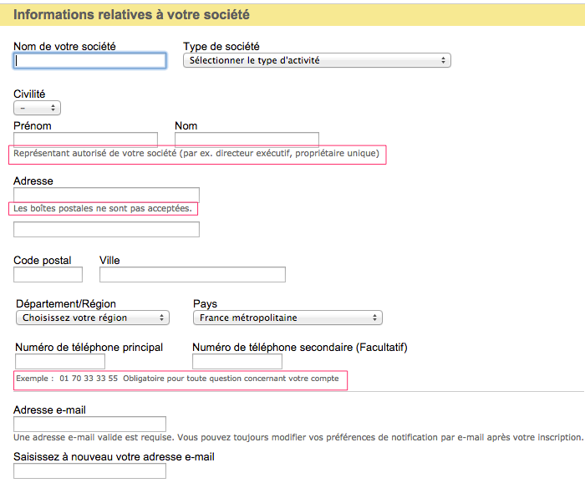
Task: Select the secondary phone number field
Action: pyautogui.click(x=237, y=361)
